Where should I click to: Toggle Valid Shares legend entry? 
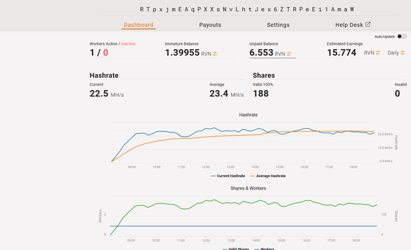coord(236,249)
